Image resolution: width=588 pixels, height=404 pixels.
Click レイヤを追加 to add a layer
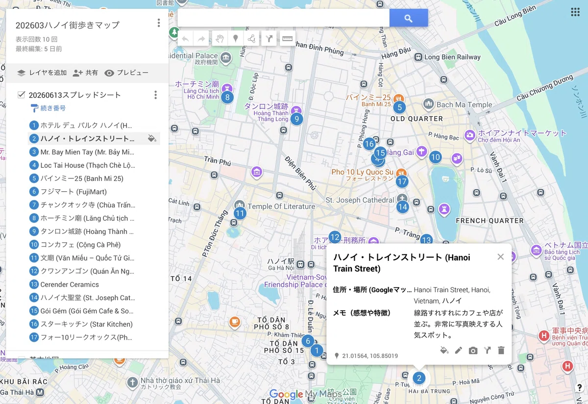[x=42, y=73]
